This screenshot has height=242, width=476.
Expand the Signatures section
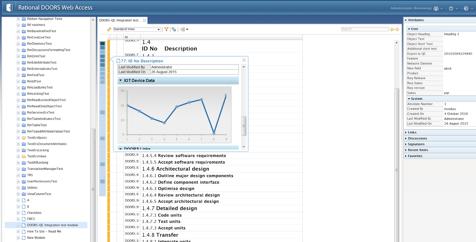pyautogui.click(x=406, y=144)
